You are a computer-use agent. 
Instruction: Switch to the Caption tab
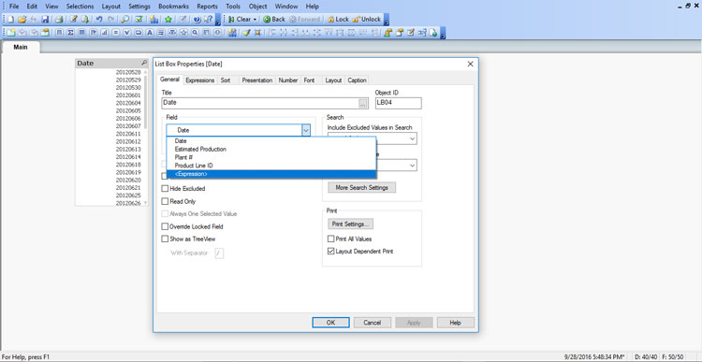357,80
